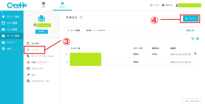205x104 pixels.
Task: Open the VPS tab
Action: click(x=44, y=5)
